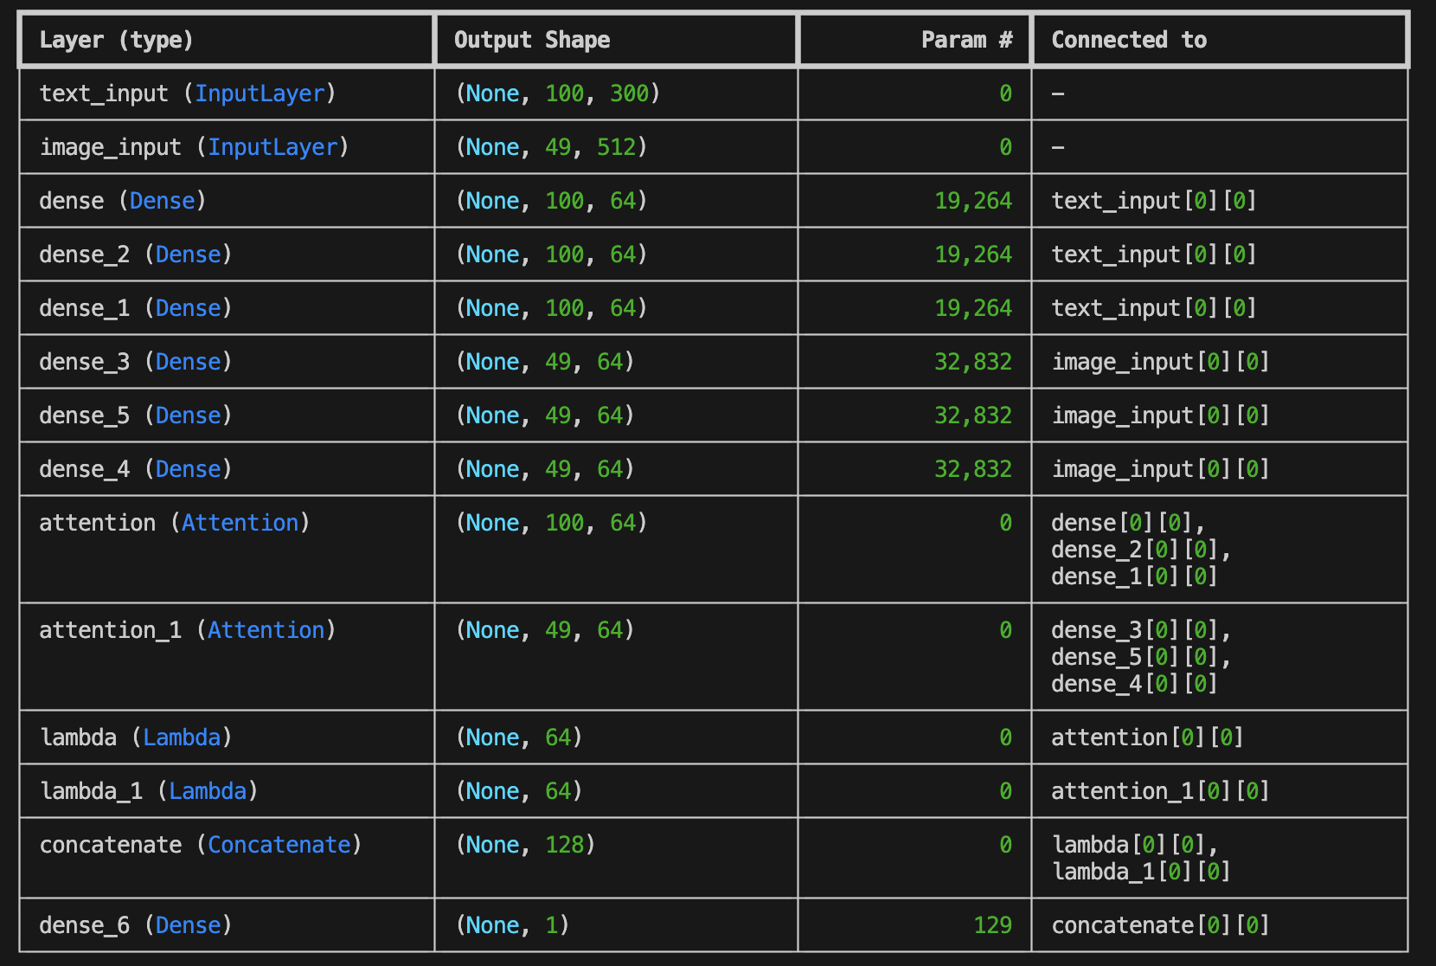Click the dense_3 (Dense) layer name
The height and width of the screenshot is (966, 1436).
pos(136,362)
